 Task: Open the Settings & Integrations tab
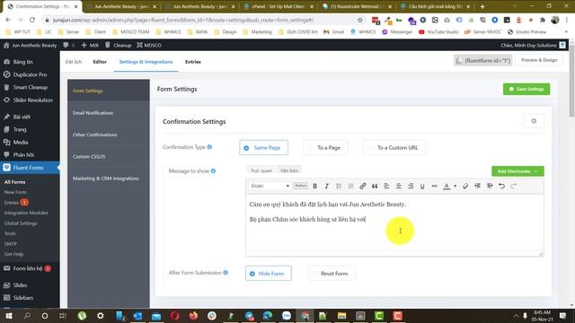click(146, 62)
